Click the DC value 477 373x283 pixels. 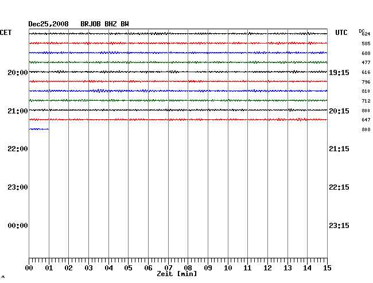pyautogui.click(x=366, y=62)
